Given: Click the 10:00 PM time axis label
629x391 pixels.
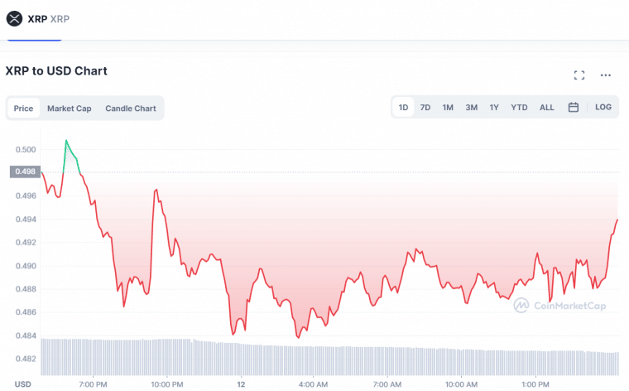Looking at the screenshot, I should click(167, 384).
